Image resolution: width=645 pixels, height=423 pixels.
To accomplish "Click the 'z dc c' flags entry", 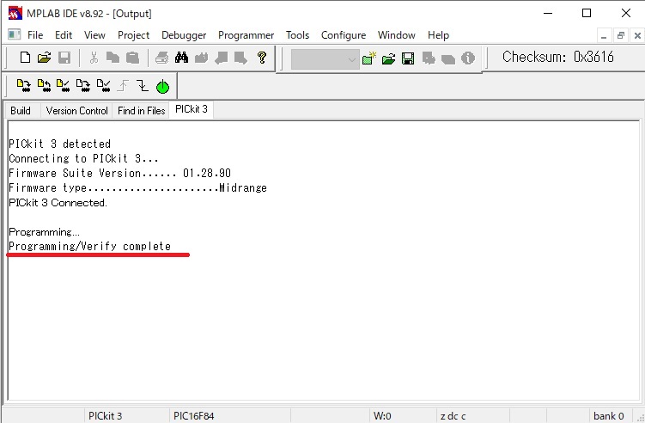I will point(453,416).
